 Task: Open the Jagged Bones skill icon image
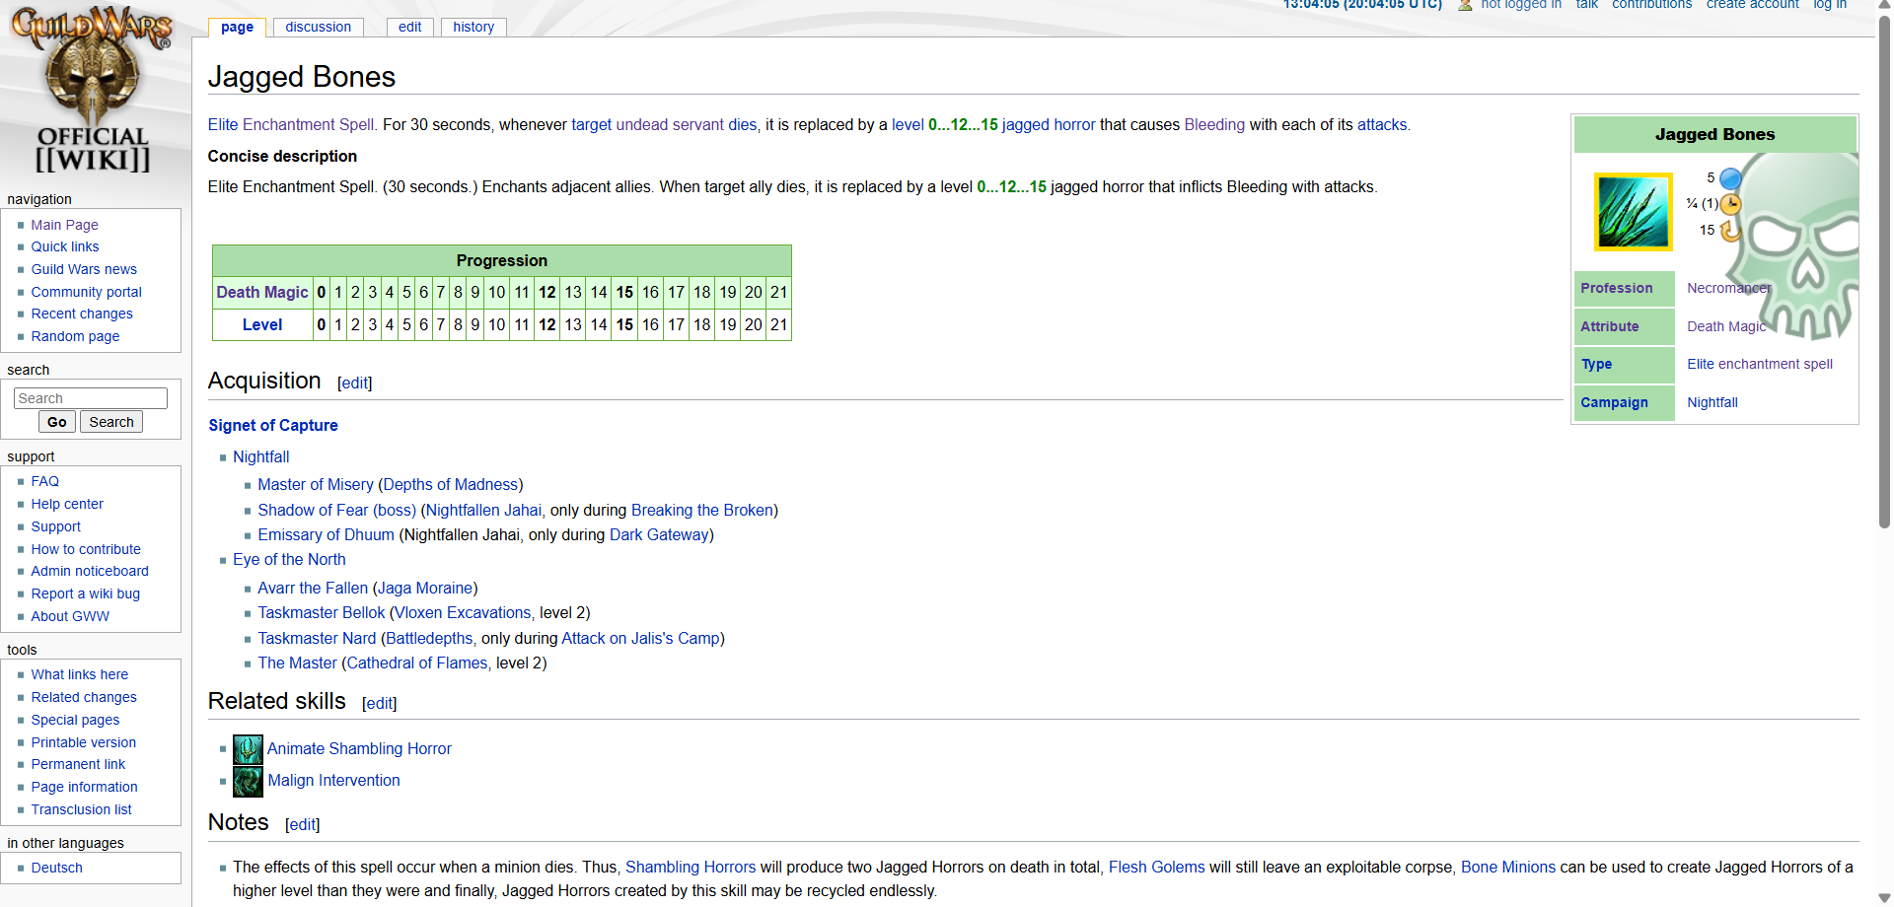pyautogui.click(x=1634, y=212)
